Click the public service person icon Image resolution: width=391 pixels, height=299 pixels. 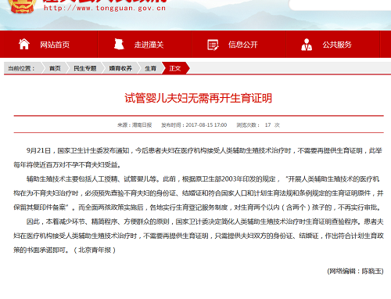coord(307,45)
